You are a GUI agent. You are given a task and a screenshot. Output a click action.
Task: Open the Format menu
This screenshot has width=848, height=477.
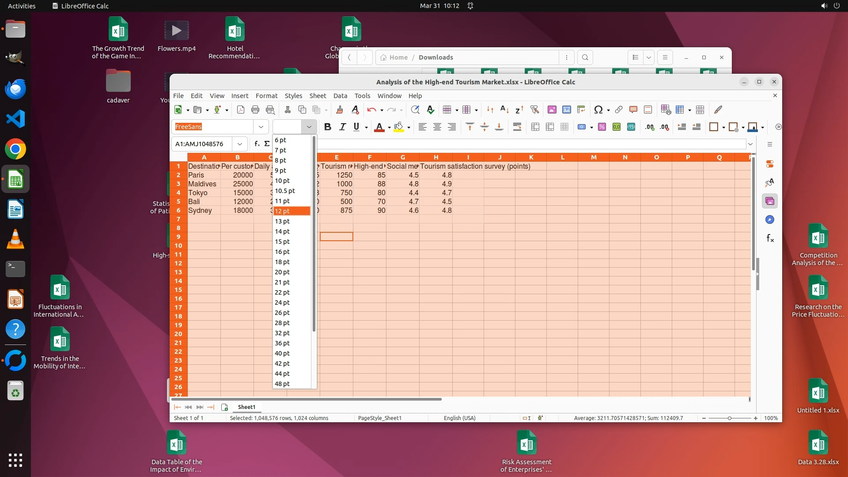tap(266, 96)
